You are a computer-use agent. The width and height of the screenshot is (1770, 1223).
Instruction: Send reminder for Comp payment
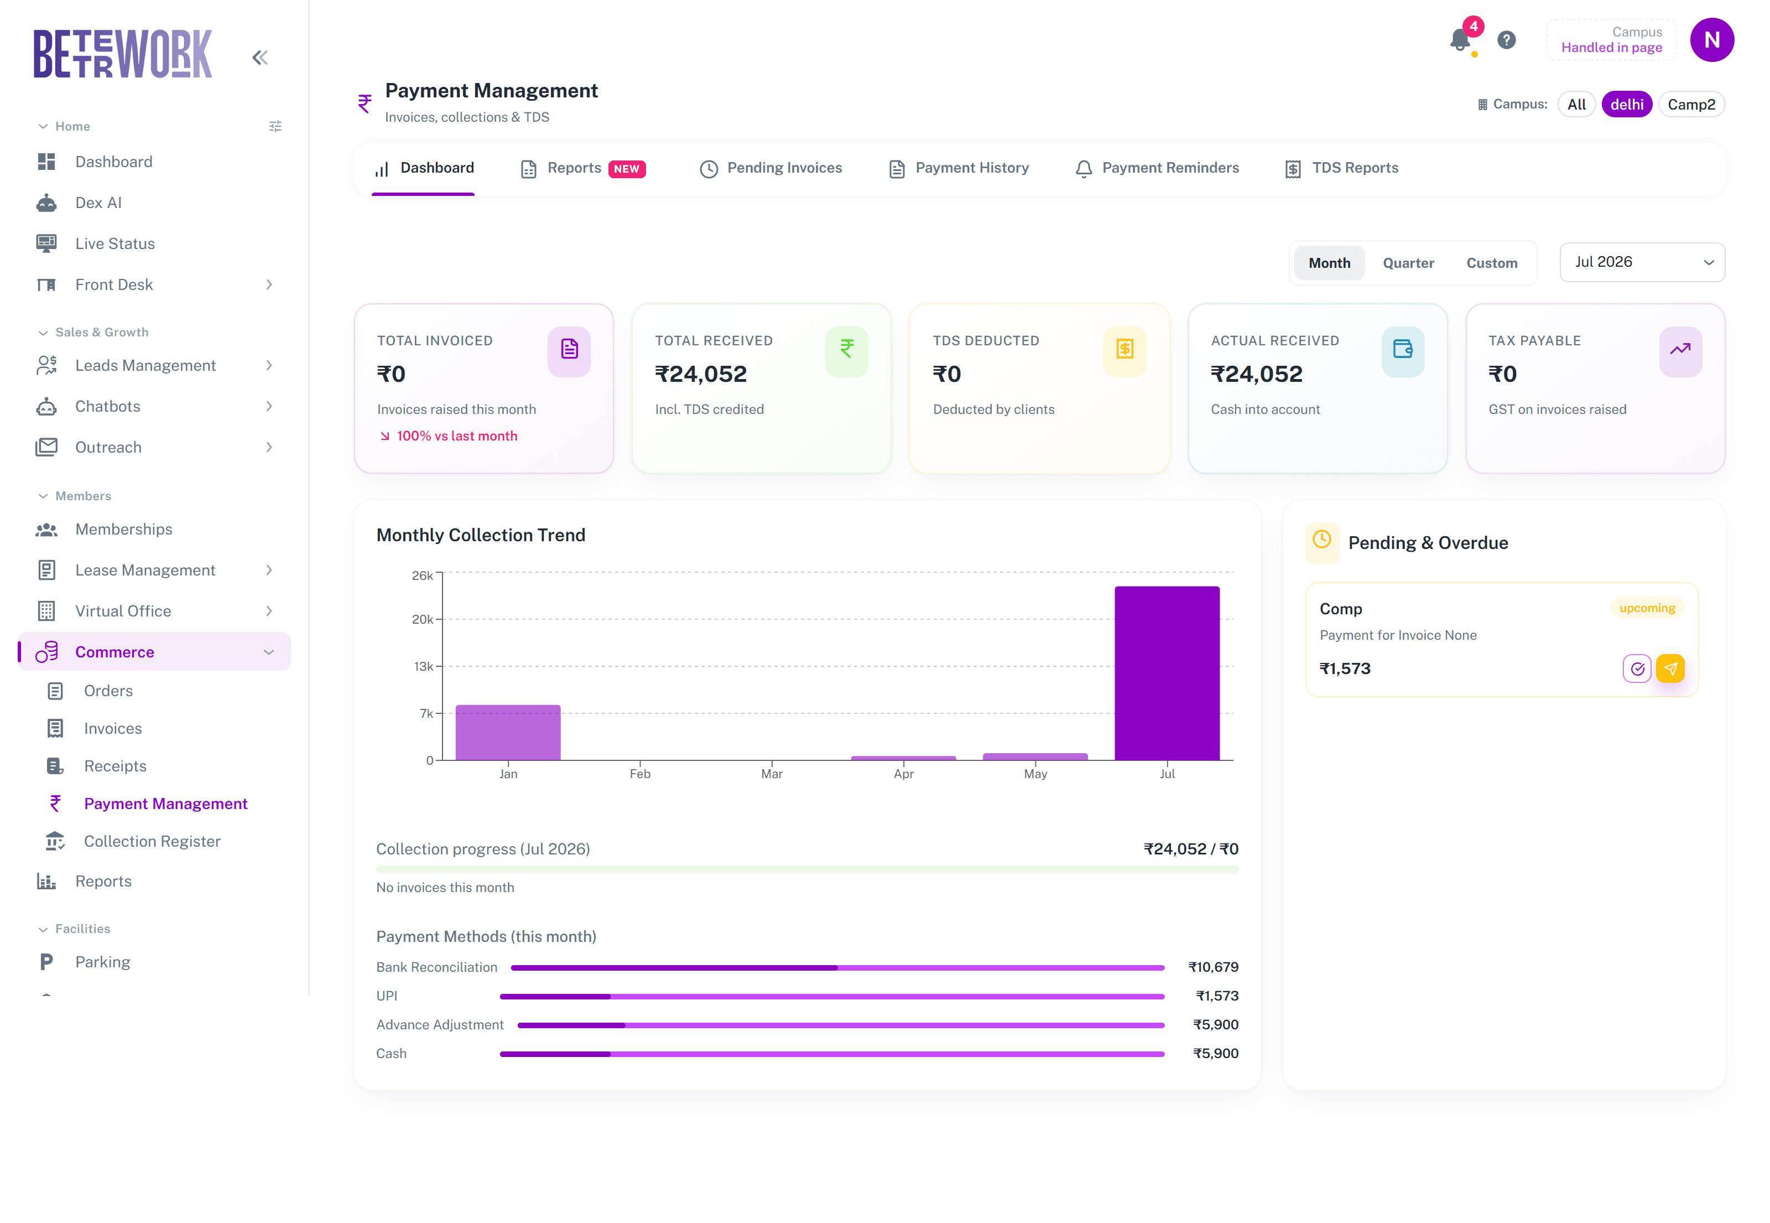click(1670, 669)
